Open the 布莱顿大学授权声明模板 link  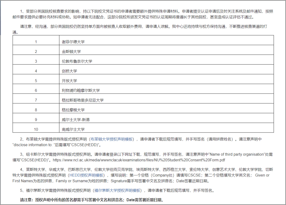(x=112, y=139)
